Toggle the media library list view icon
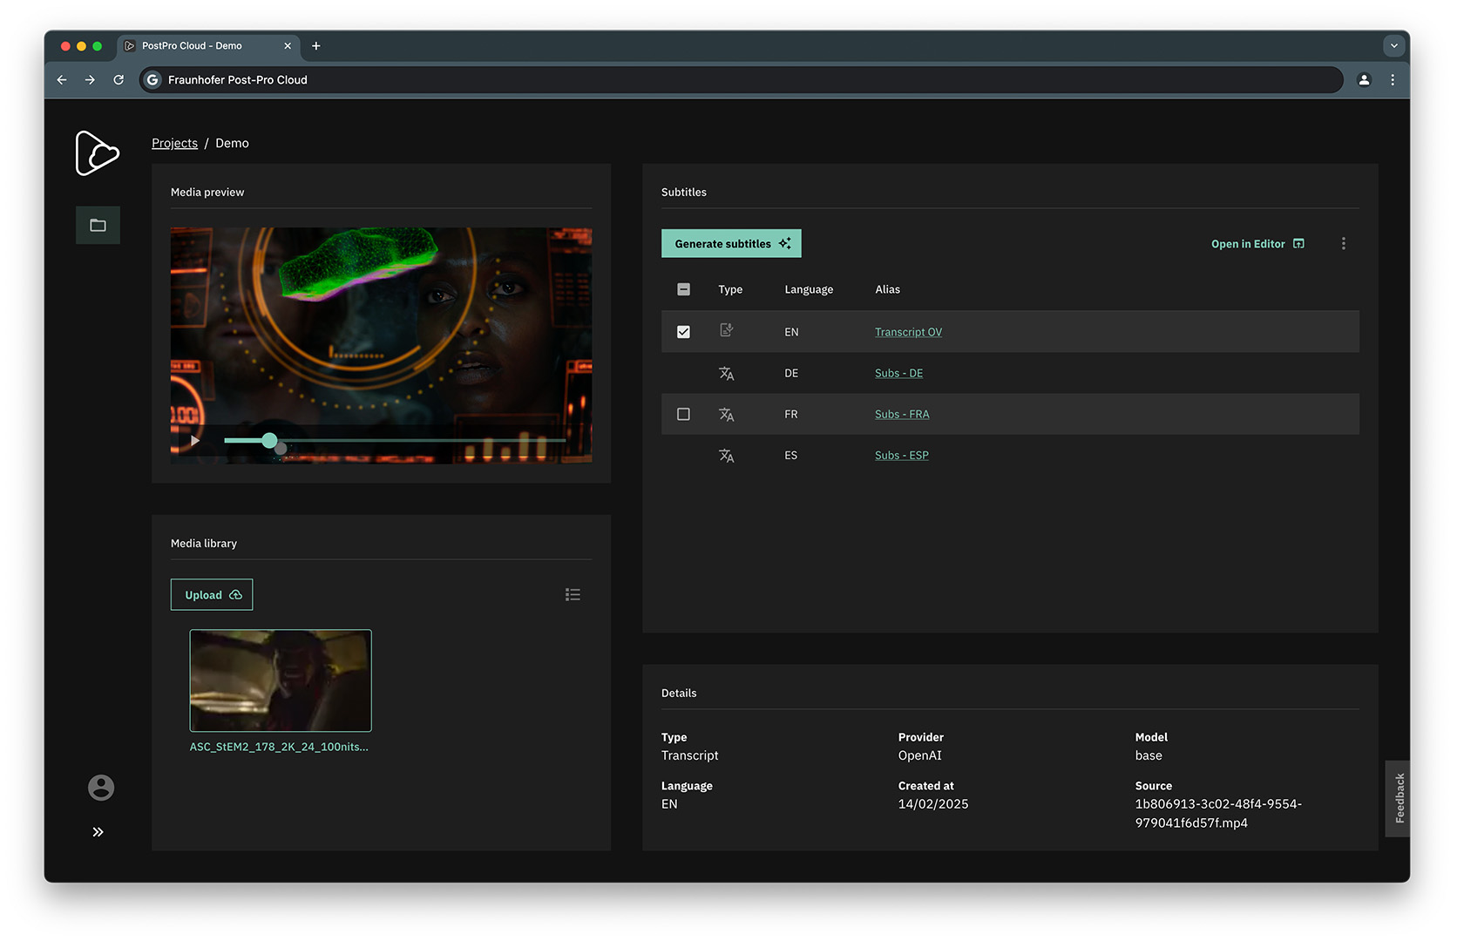The width and height of the screenshot is (1457, 941). click(x=573, y=595)
